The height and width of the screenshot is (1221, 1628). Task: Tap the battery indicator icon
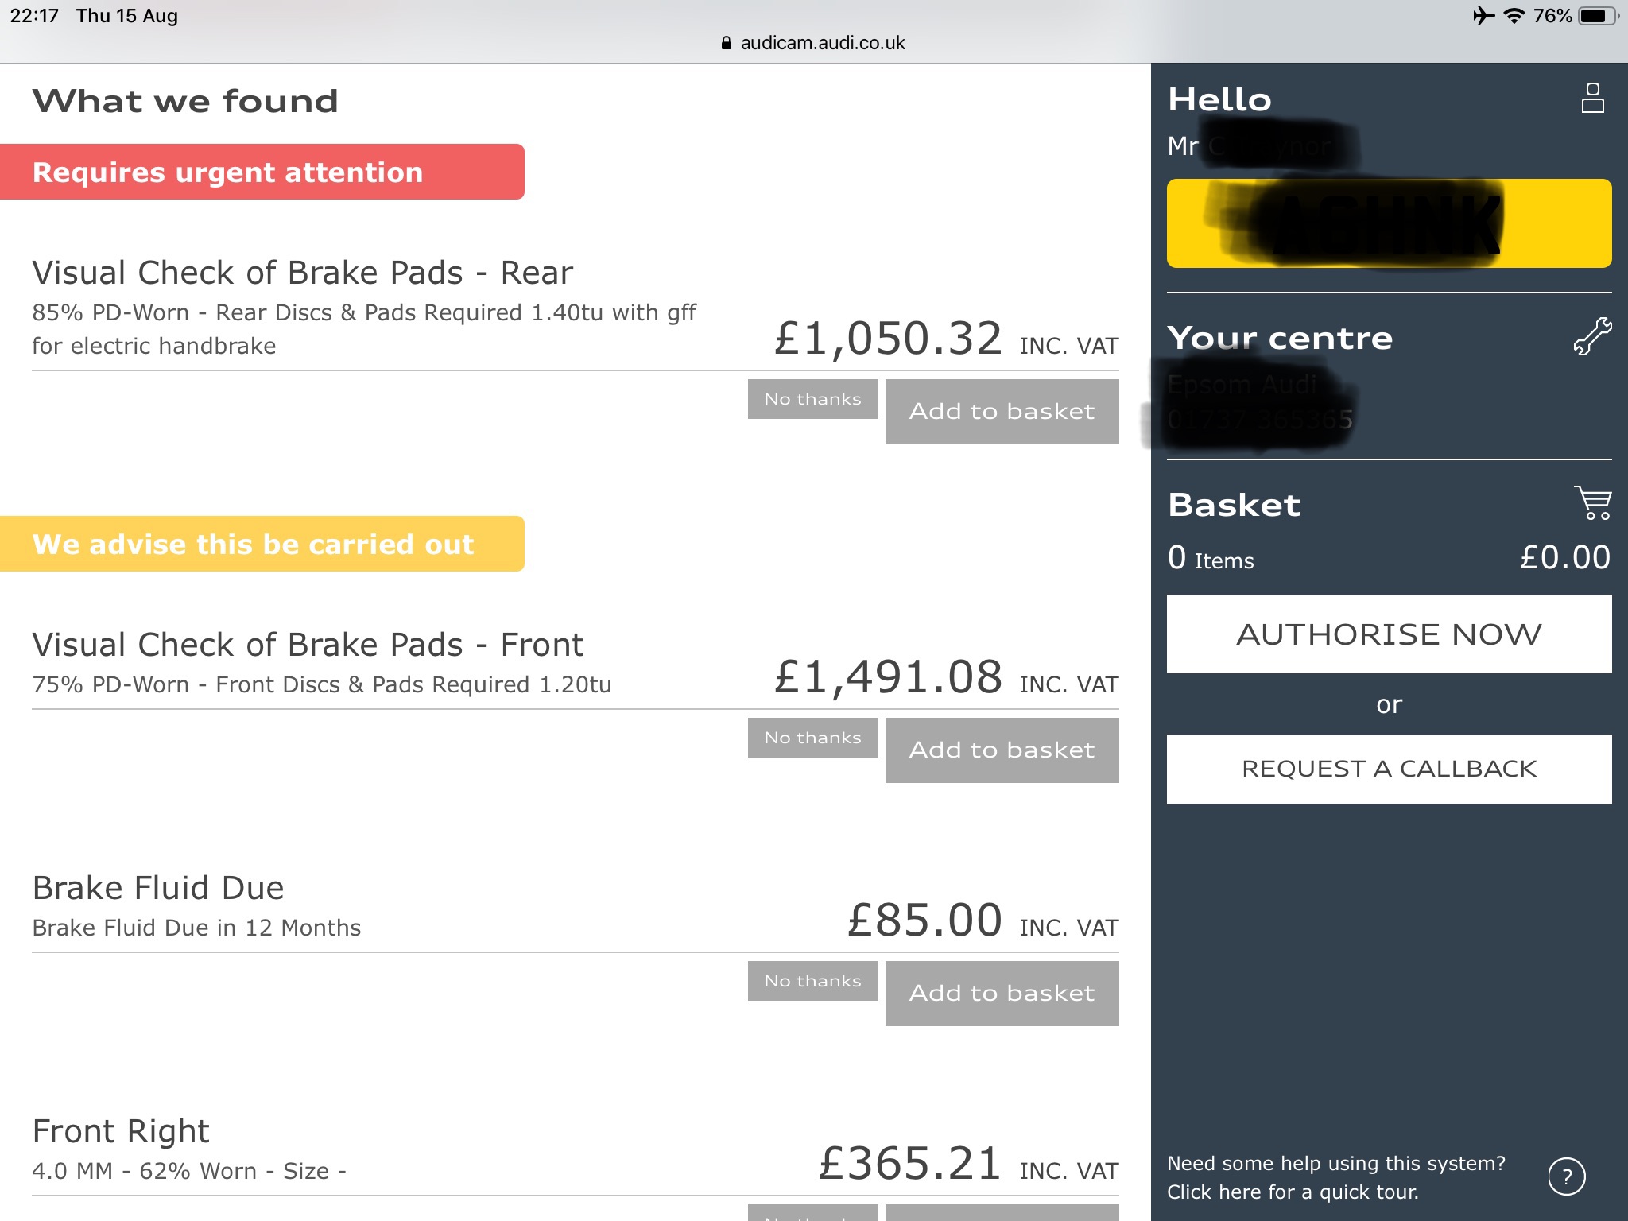(x=1596, y=16)
